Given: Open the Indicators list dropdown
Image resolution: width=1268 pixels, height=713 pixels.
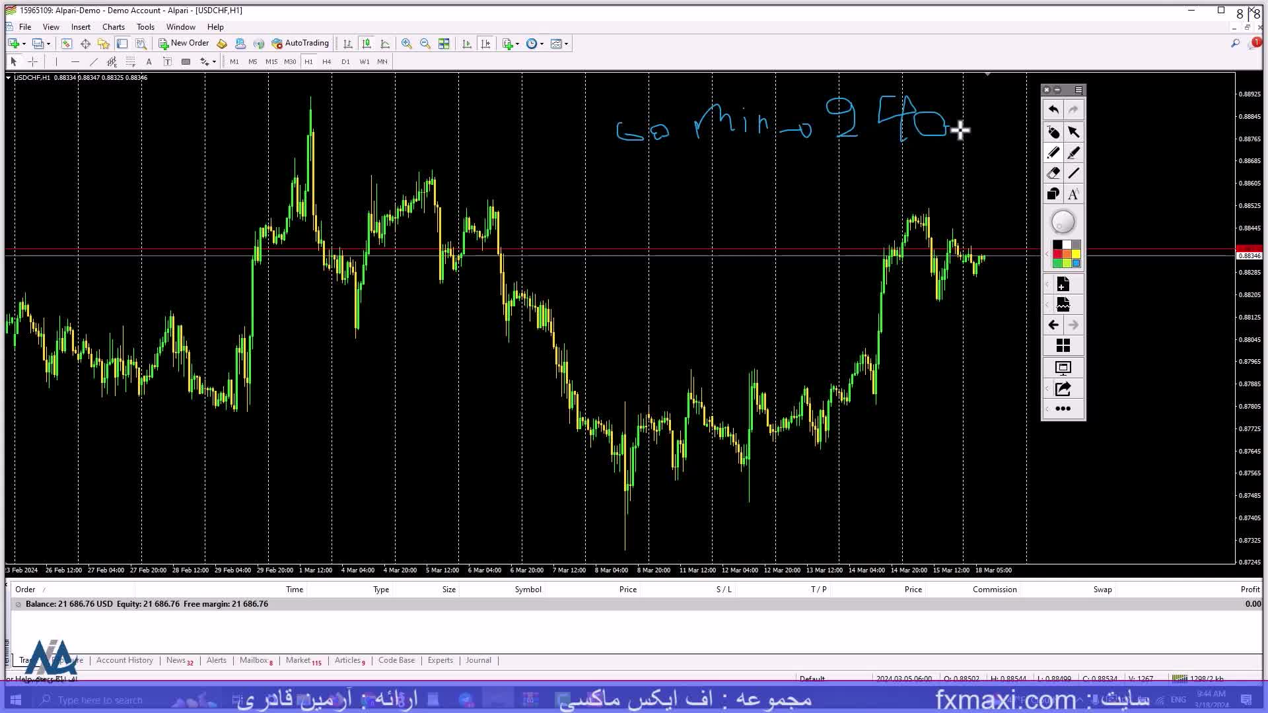Looking at the screenshot, I should tap(517, 44).
